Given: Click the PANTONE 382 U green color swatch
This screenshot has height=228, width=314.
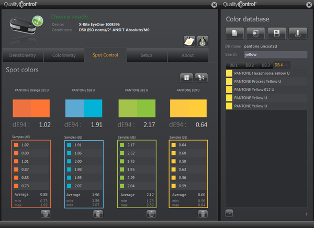Looking at the screenshot, I should (137, 108).
